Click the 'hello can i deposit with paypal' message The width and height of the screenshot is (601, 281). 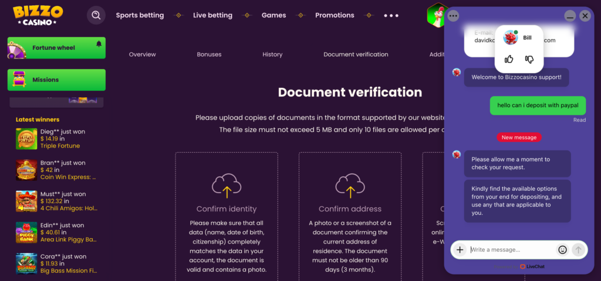coord(538,105)
